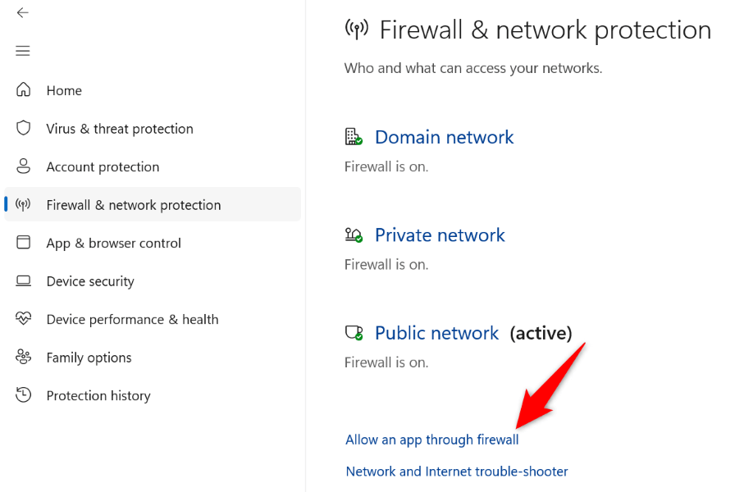Click the Virus & threat protection shield icon
Viewport: 744px width, 492px height.
point(23,128)
